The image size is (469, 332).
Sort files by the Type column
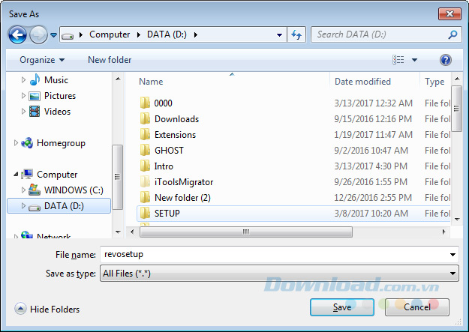pos(435,82)
